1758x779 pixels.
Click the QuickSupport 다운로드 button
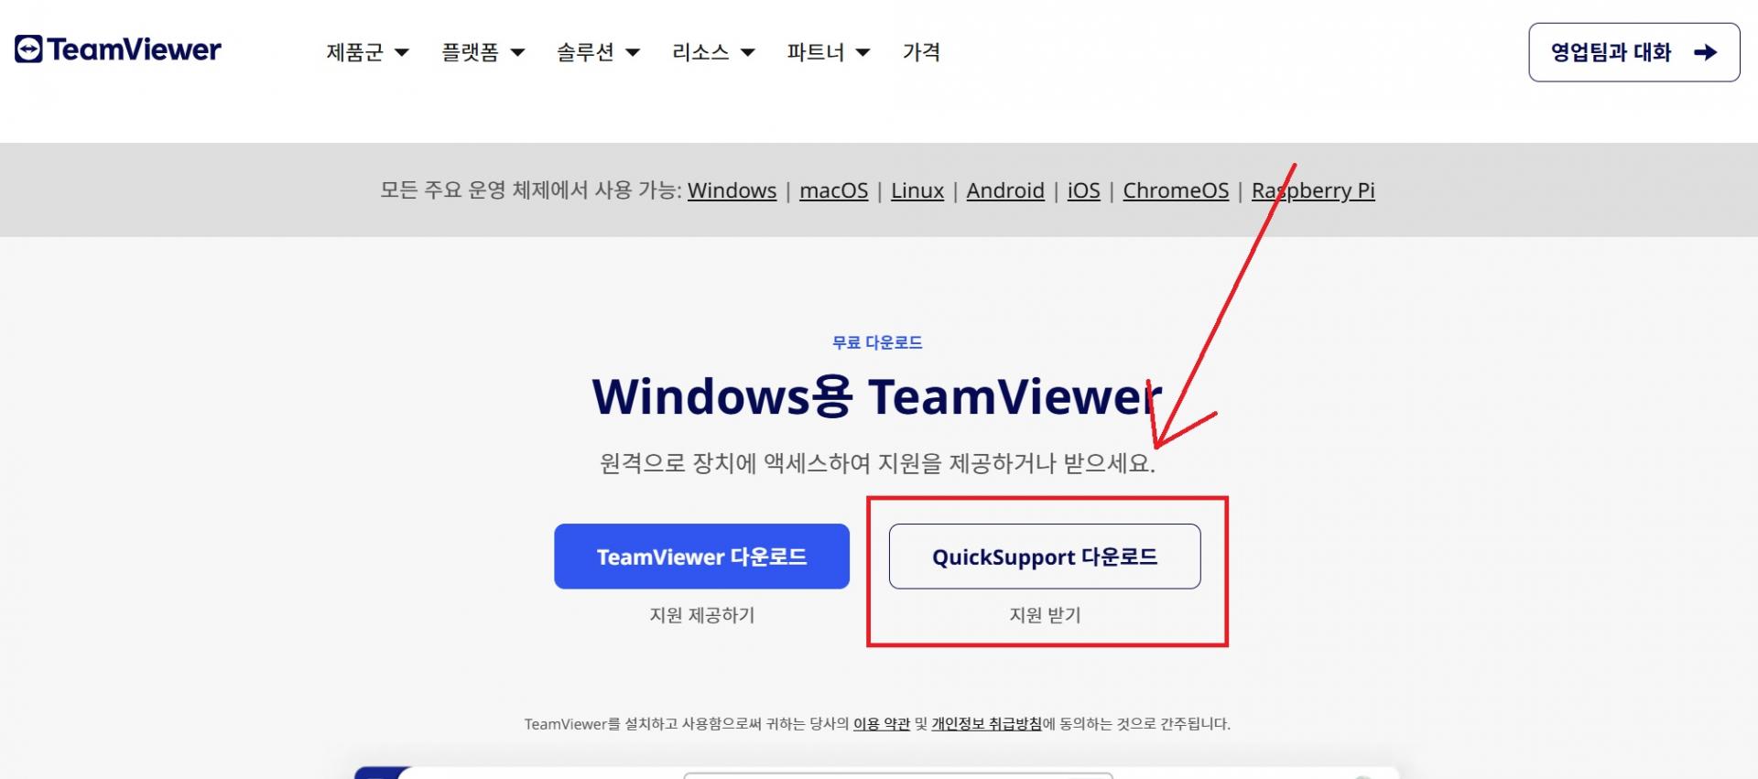(1045, 557)
